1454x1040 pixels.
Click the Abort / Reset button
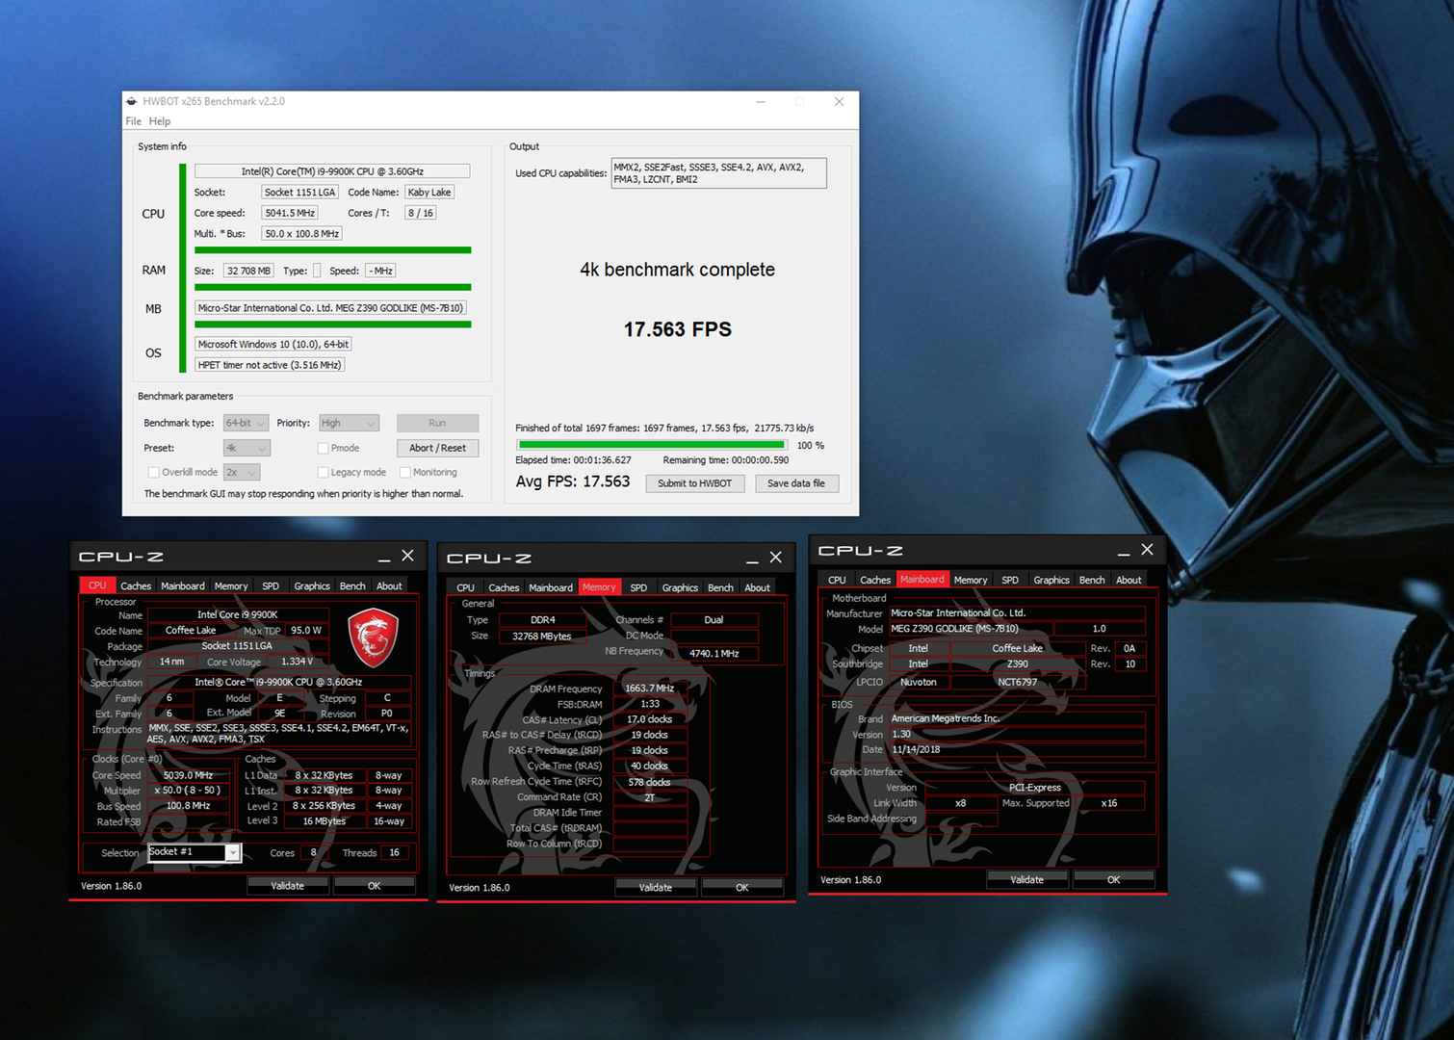437,448
